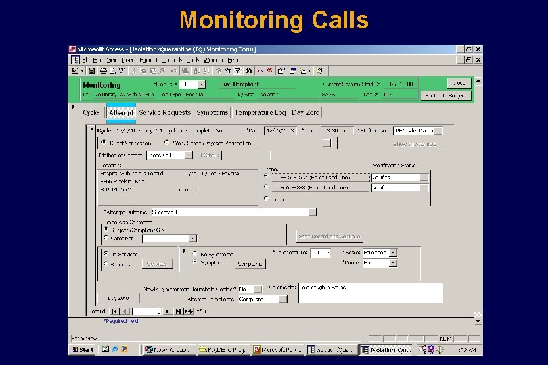Click the New Object toolbar icon
The height and width of the screenshot is (365, 548).
coord(304,71)
